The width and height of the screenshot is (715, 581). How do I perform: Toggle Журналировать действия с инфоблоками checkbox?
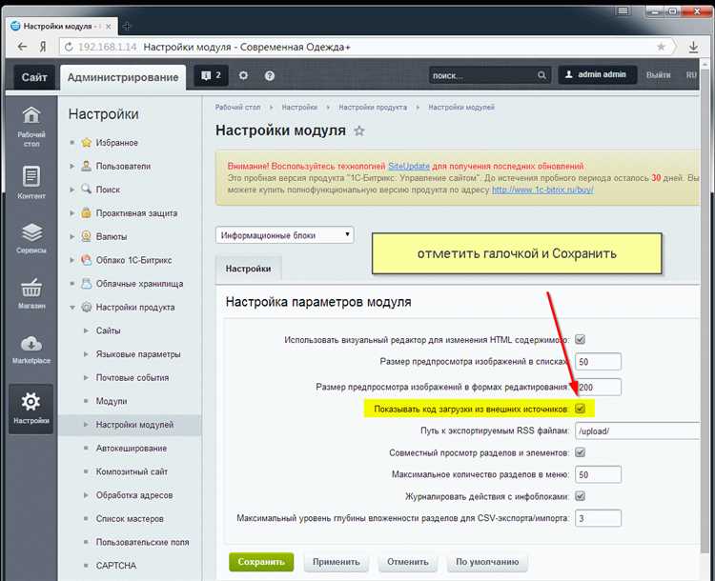coord(580,496)
